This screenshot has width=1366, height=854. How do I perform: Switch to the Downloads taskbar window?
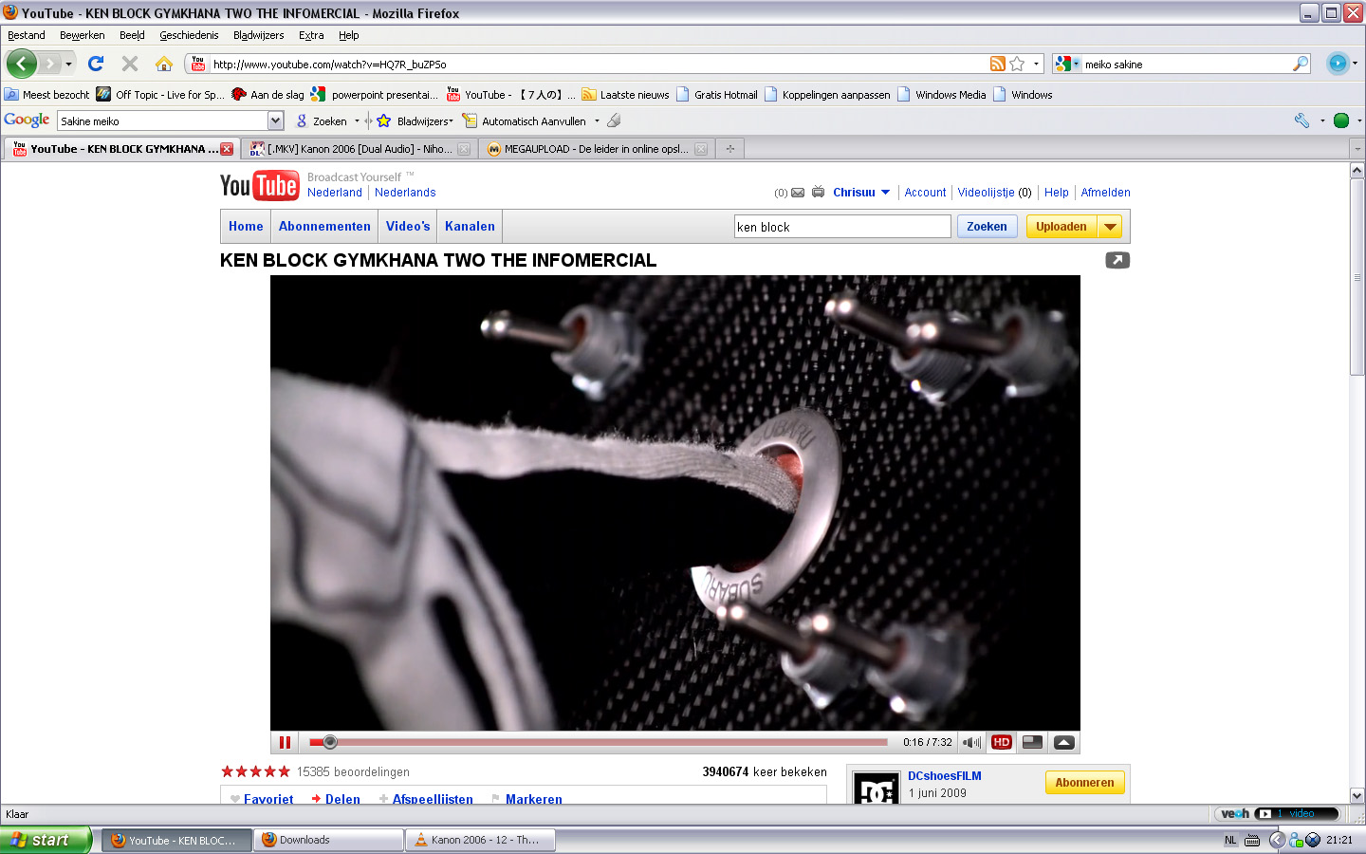click(329, 840)
